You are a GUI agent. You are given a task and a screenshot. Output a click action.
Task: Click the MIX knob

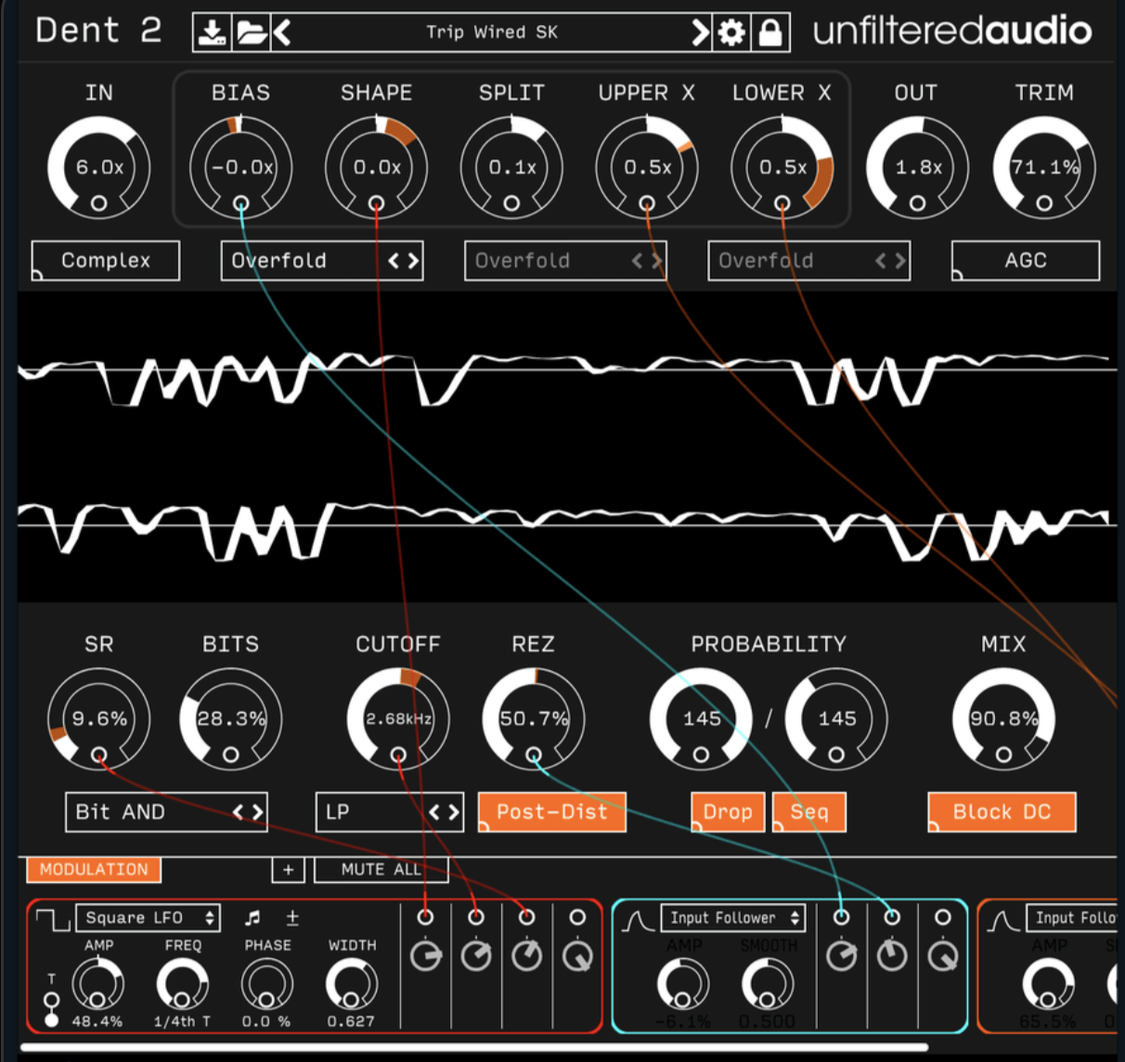point(1003,719)
